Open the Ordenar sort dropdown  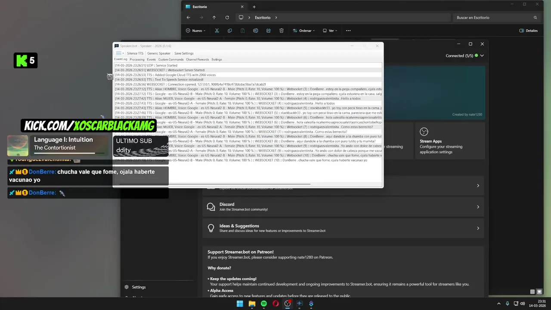tap(303, 31)
